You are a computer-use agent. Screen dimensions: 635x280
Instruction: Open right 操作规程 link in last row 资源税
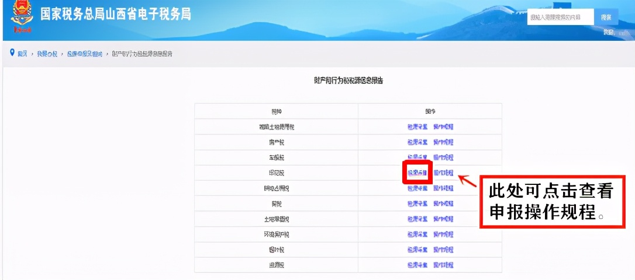point(443,265)
